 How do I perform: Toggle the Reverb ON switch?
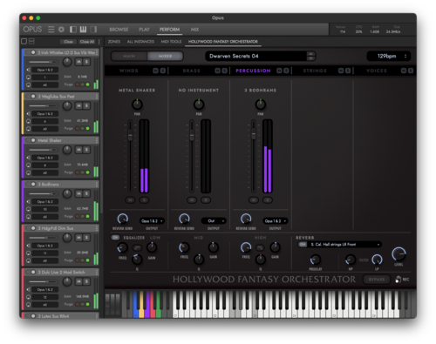click(303, 245)
